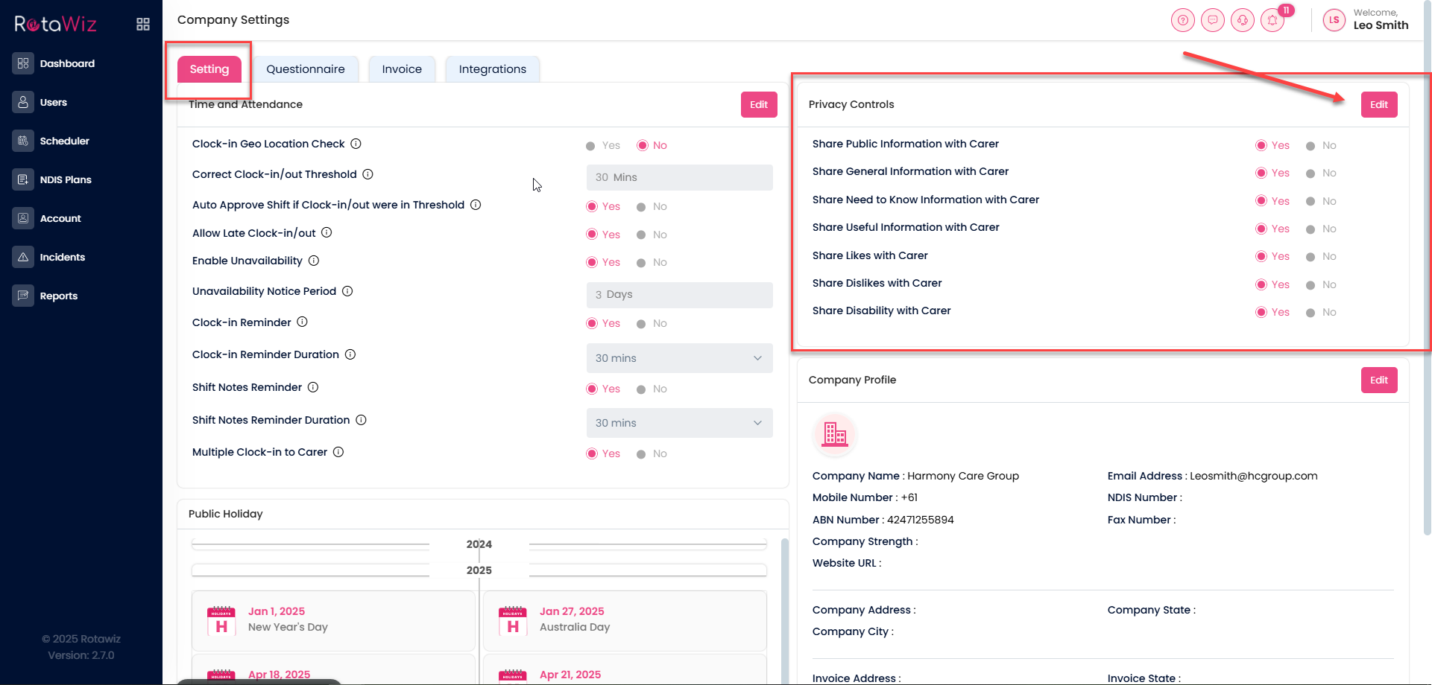
Task: Select Yes for Clock-in Geo Location Check
Action: [590, 146]
